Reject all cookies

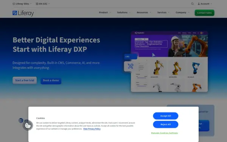click(x=166, y=125)
